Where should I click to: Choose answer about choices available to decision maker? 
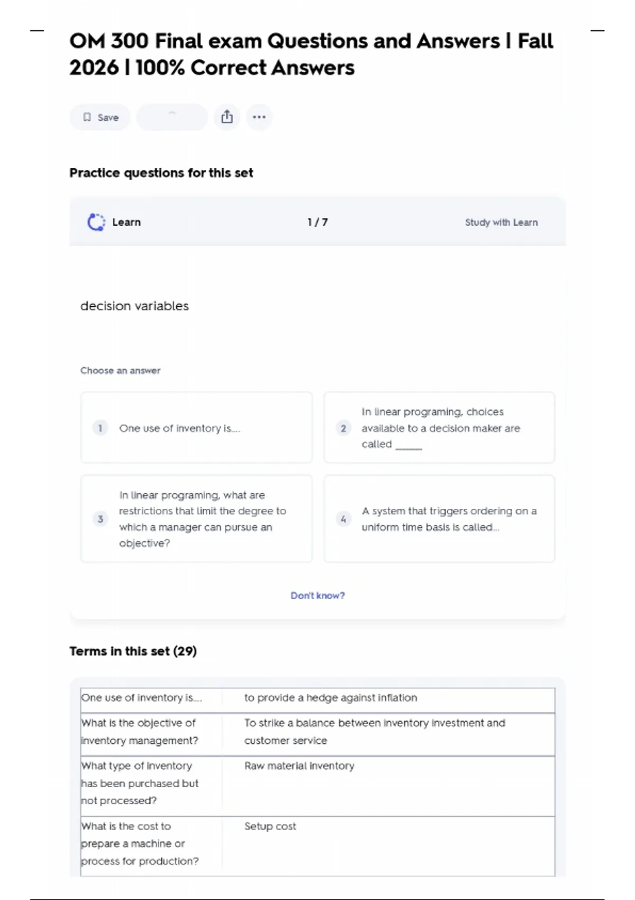pyautogui.click(x=440, y=428)
